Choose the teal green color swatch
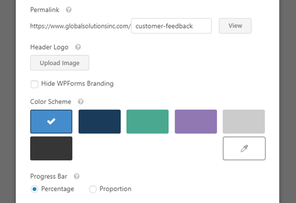 [x=147, y=122]
